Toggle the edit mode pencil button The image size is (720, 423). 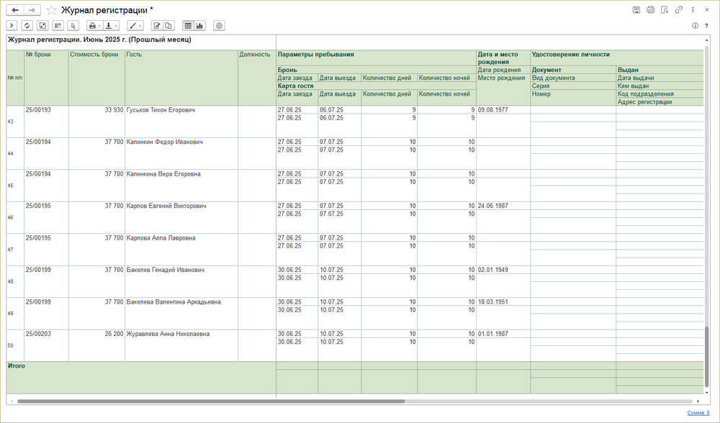[157, 25]
